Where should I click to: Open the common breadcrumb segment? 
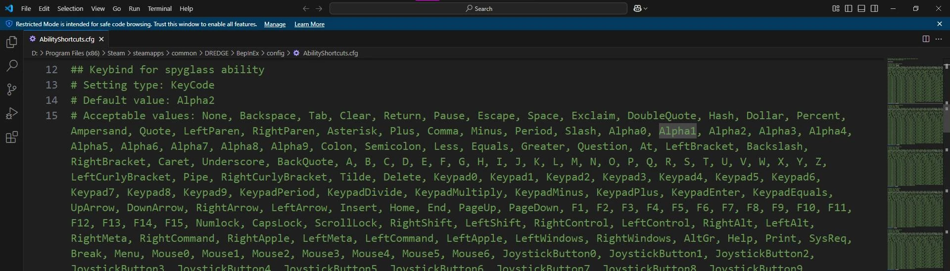[184, 53]
